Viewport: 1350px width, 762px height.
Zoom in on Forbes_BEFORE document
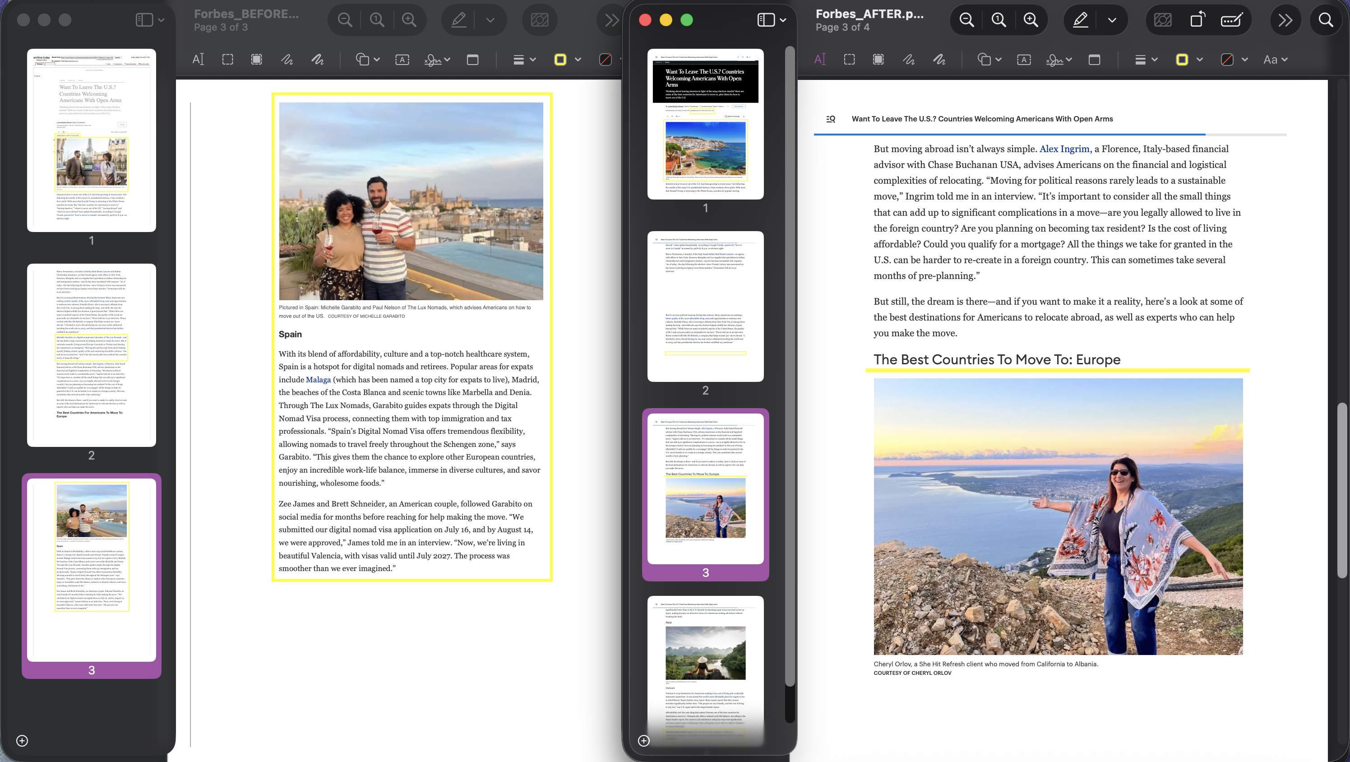coord(409,20)
